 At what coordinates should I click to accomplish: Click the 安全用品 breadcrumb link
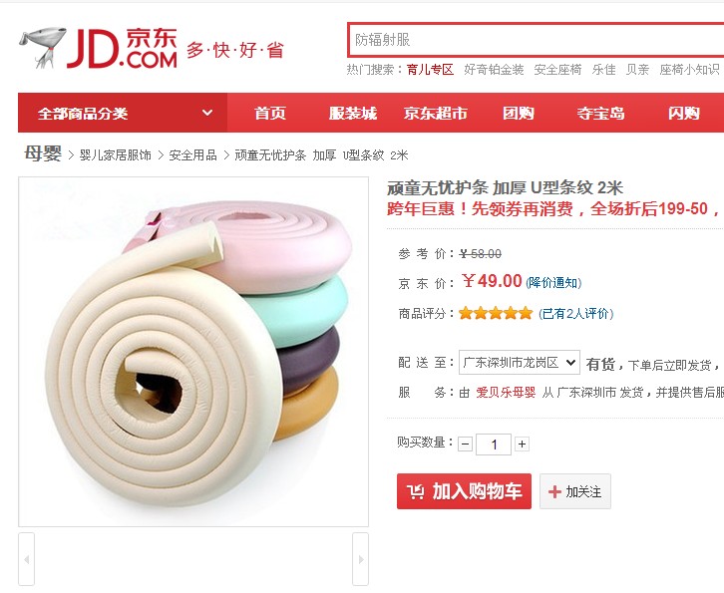[192, 155]
